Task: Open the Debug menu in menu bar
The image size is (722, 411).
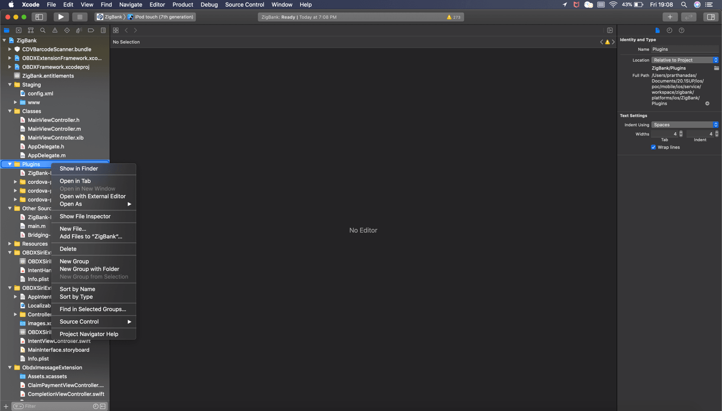Action: [209, 5]
